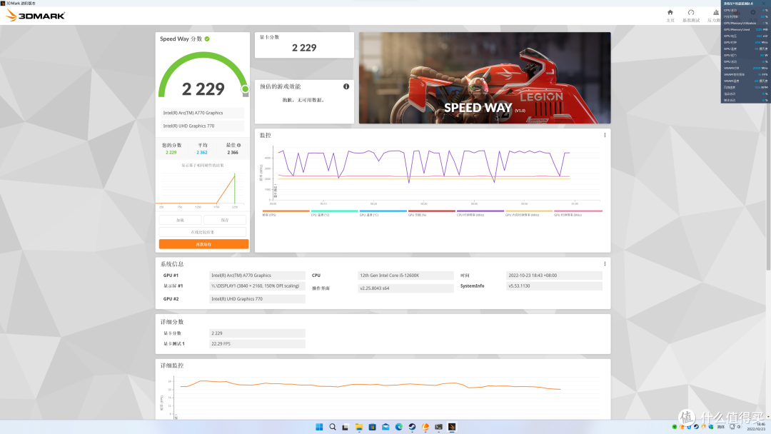Viewport: 771px width, 434px height.
Task: Open the three-dot menu of 监控 panel
Action: (605, 135)
